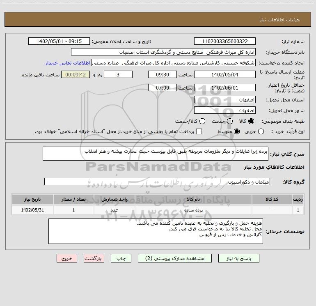Click the request creator field شکوفه حسینی
Viewport: 316px width, 306px height.
click(174, 63)
